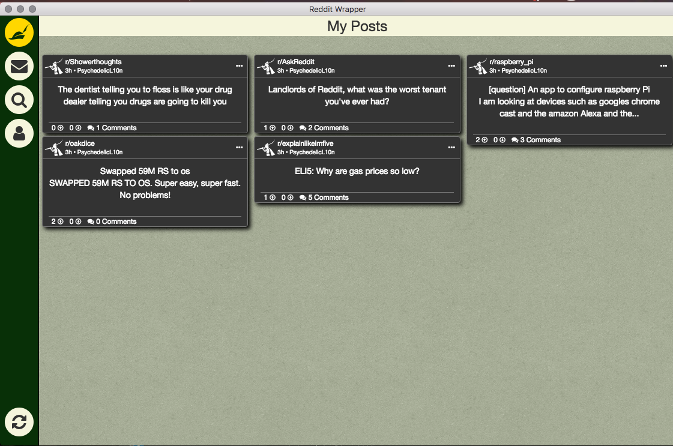Open 3 Comments on raspberry_pi post
This screenshot has width=673, height=446.
pos(536,140)
